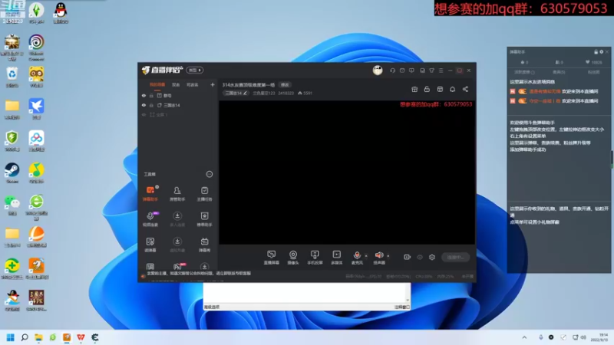The width and height of the screenshot is (614, 345).
Task: Select the first tab in danmaku assistant panel
Action: pyautogui.click(x=524, y=72)
